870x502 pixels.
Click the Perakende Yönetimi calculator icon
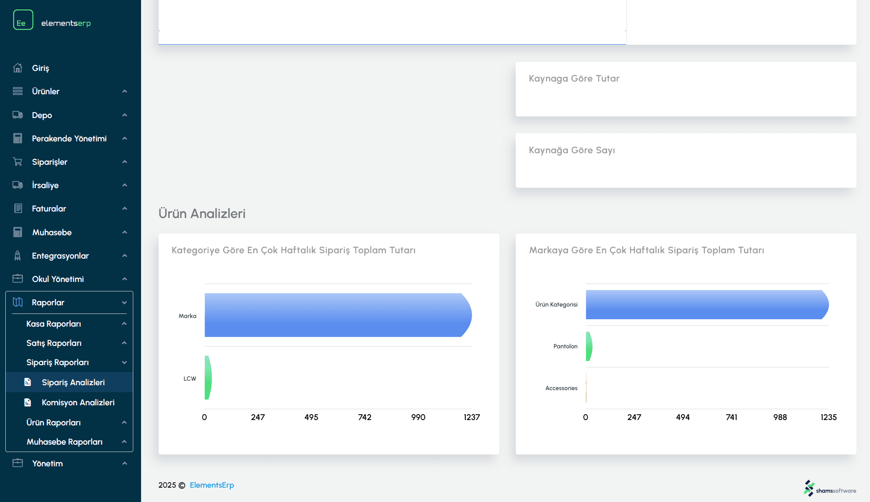(18, 139)
